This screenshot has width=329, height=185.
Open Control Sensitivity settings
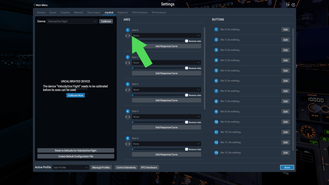pyautogui.click(x=126, y=167)
